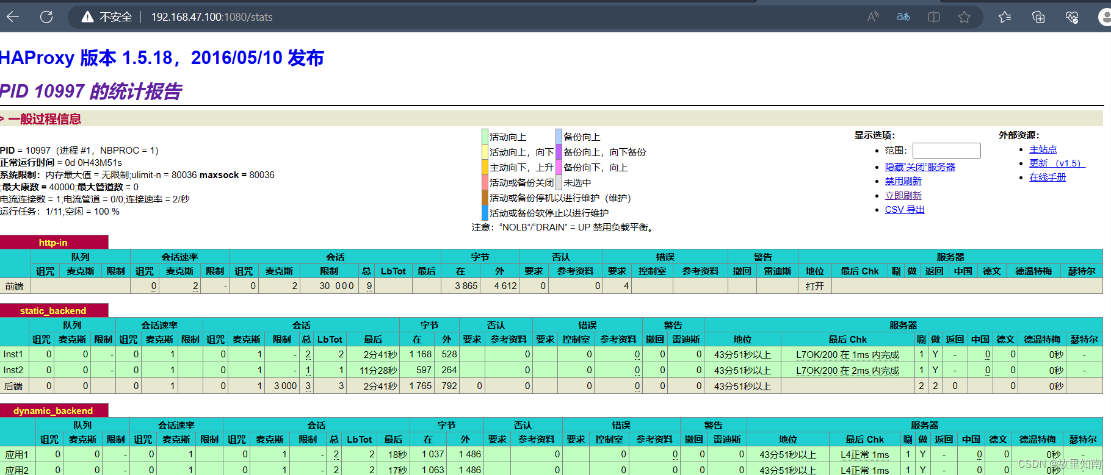Click the browser back arrow
The width and height of the screenshot is (1111, 475).
(13, 17)
